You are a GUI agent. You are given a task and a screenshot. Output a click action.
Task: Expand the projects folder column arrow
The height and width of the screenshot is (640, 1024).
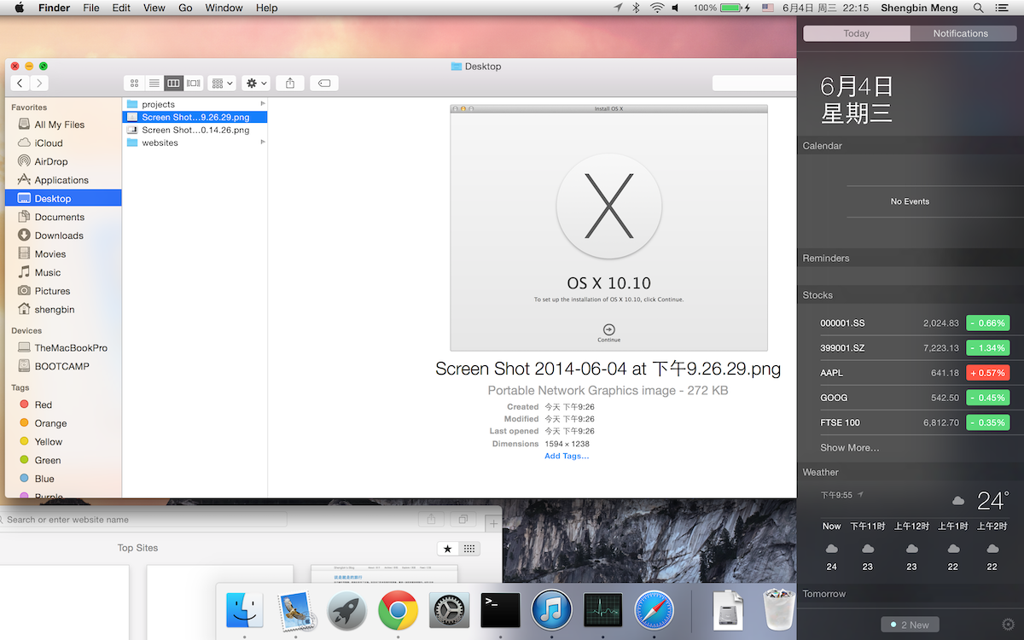(x=263, y=104)
